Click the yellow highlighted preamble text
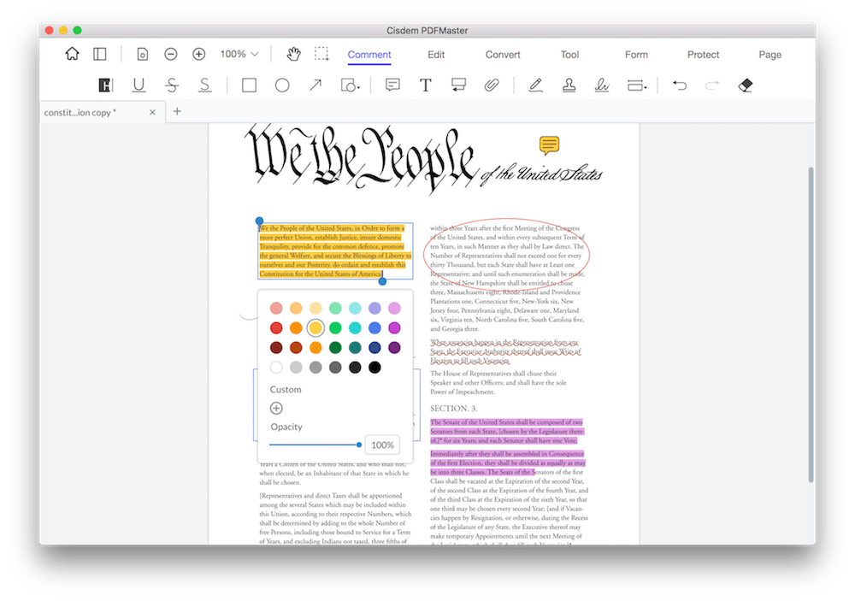Viewport: 855px width, 601px height. [335, 250]
